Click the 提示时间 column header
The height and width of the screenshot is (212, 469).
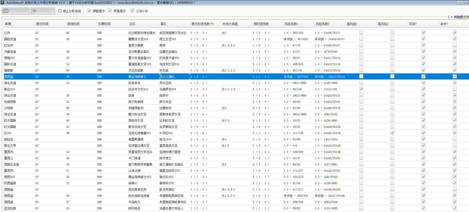click(x=42, y=24)
